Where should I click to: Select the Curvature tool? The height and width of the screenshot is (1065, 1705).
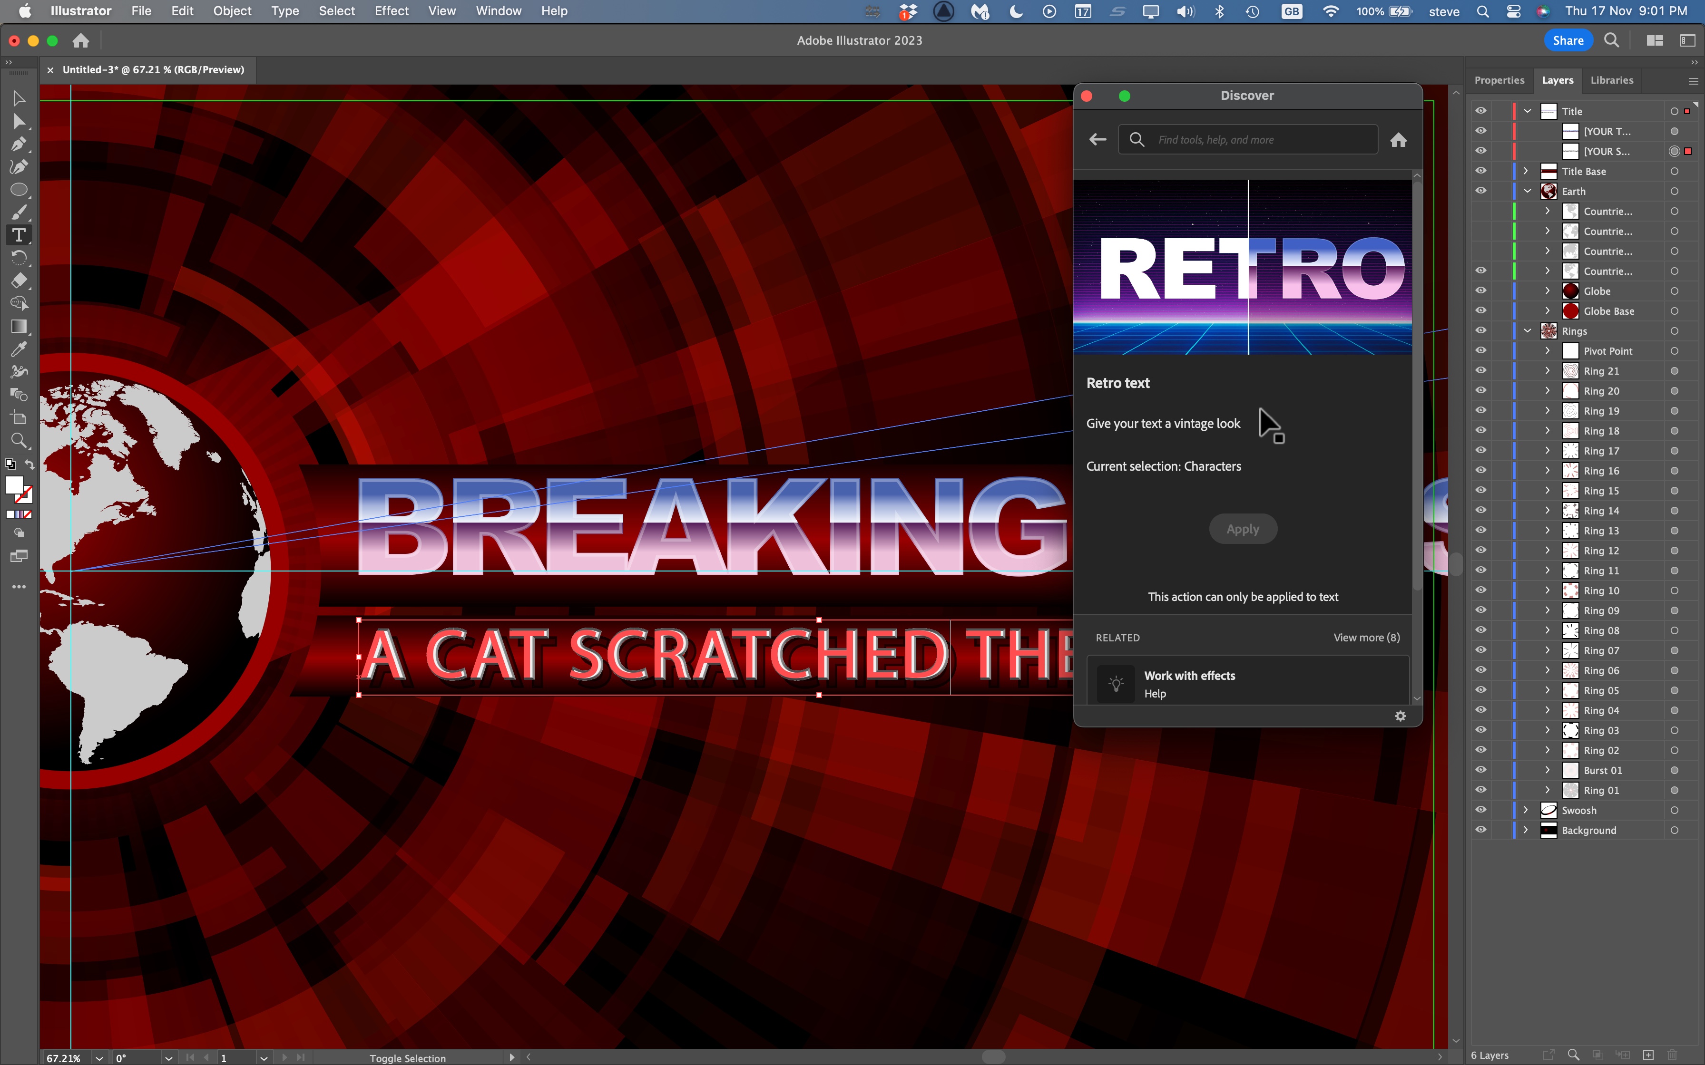click(19, 167)
